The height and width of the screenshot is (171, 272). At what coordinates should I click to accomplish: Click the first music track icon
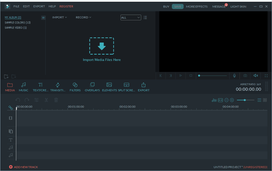click(11, 148)
